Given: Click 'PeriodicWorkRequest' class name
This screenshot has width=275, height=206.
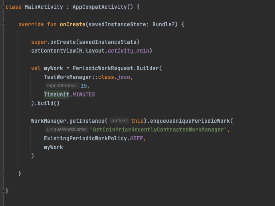Looking at the screenshot, I should tap(103, 68).
